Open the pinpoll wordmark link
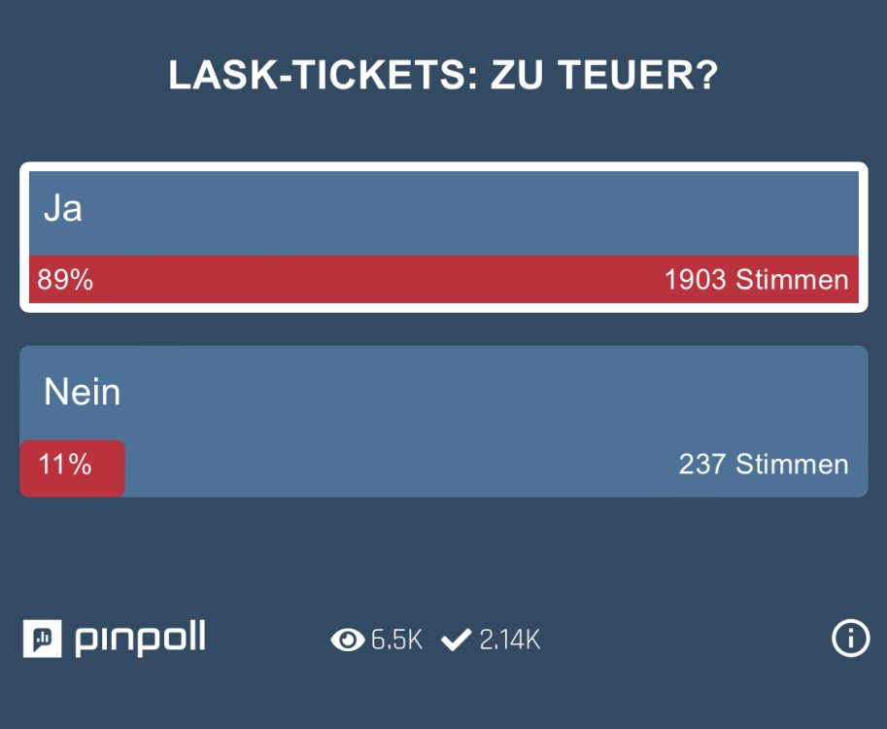The image size is (887, 729). 140,640
